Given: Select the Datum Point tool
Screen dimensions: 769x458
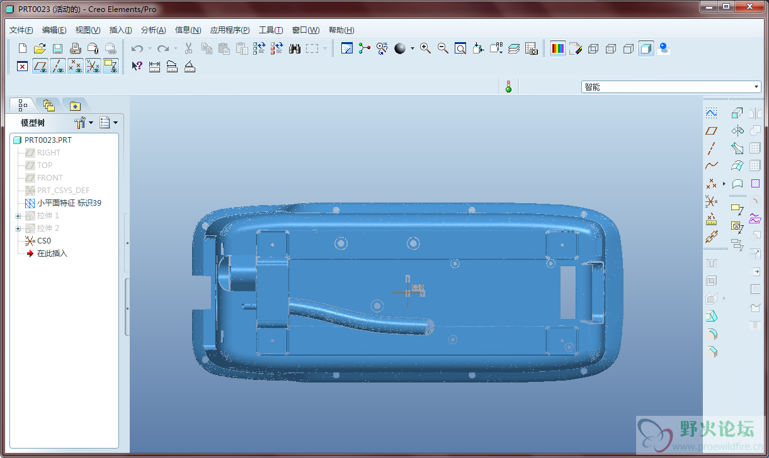Looking at the screenshot, I should pos(711,184).
